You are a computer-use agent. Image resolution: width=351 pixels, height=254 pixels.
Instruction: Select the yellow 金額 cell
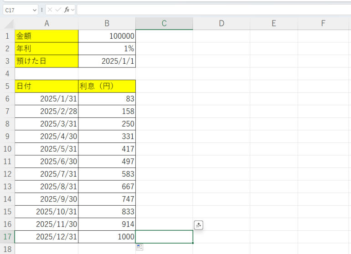46,36
